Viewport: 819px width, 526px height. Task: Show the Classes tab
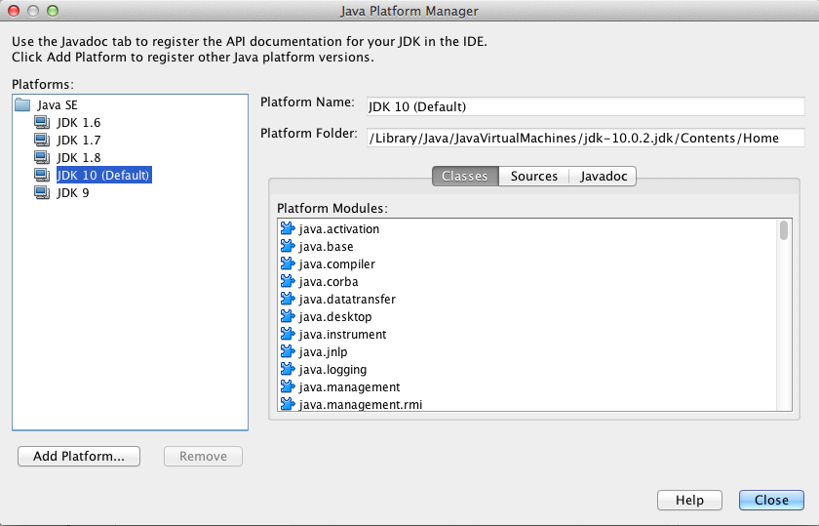tap(465, 177)
